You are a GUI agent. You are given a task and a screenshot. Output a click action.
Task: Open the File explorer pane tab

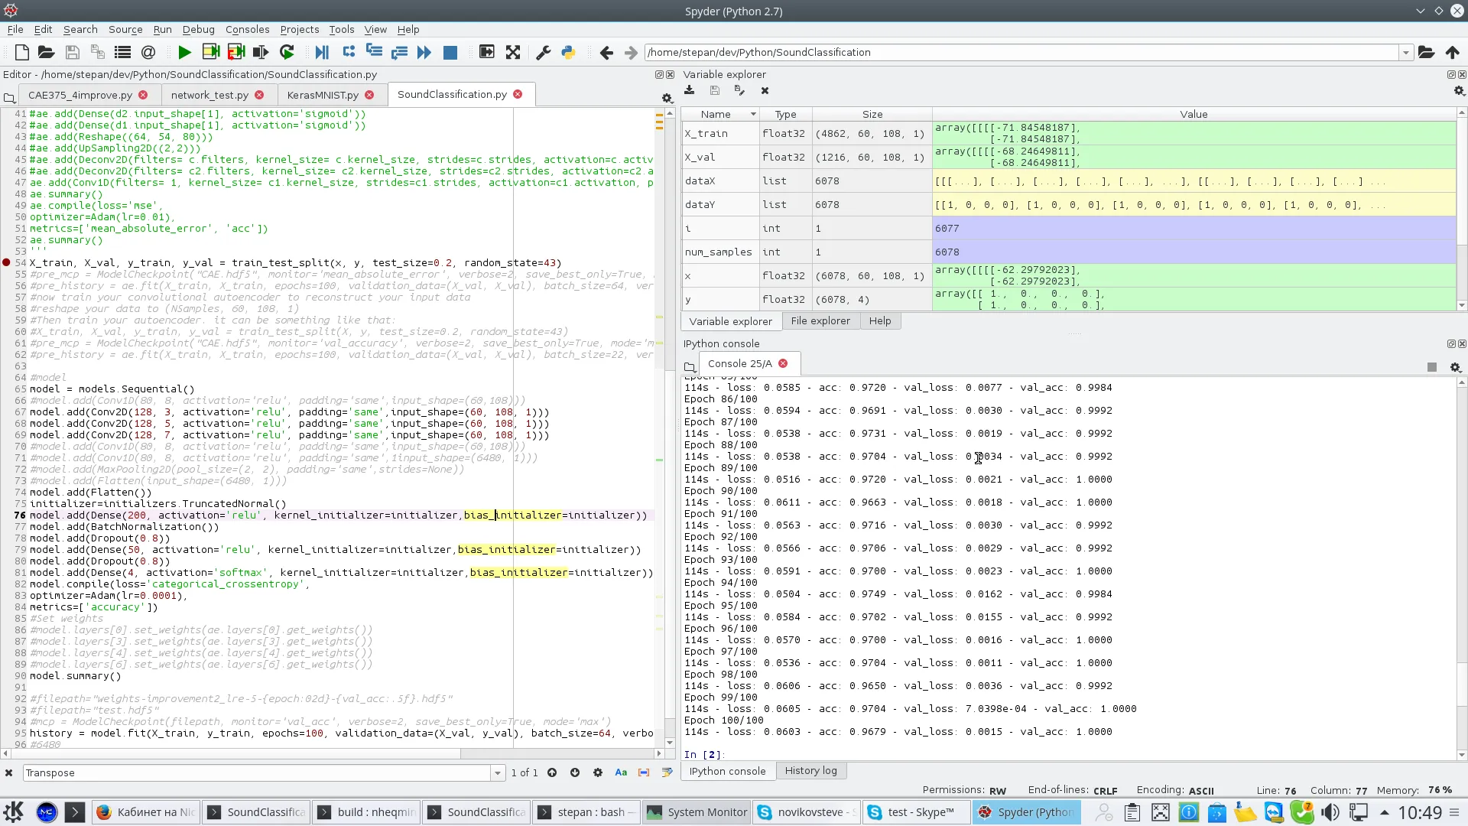tap(820, 321)
